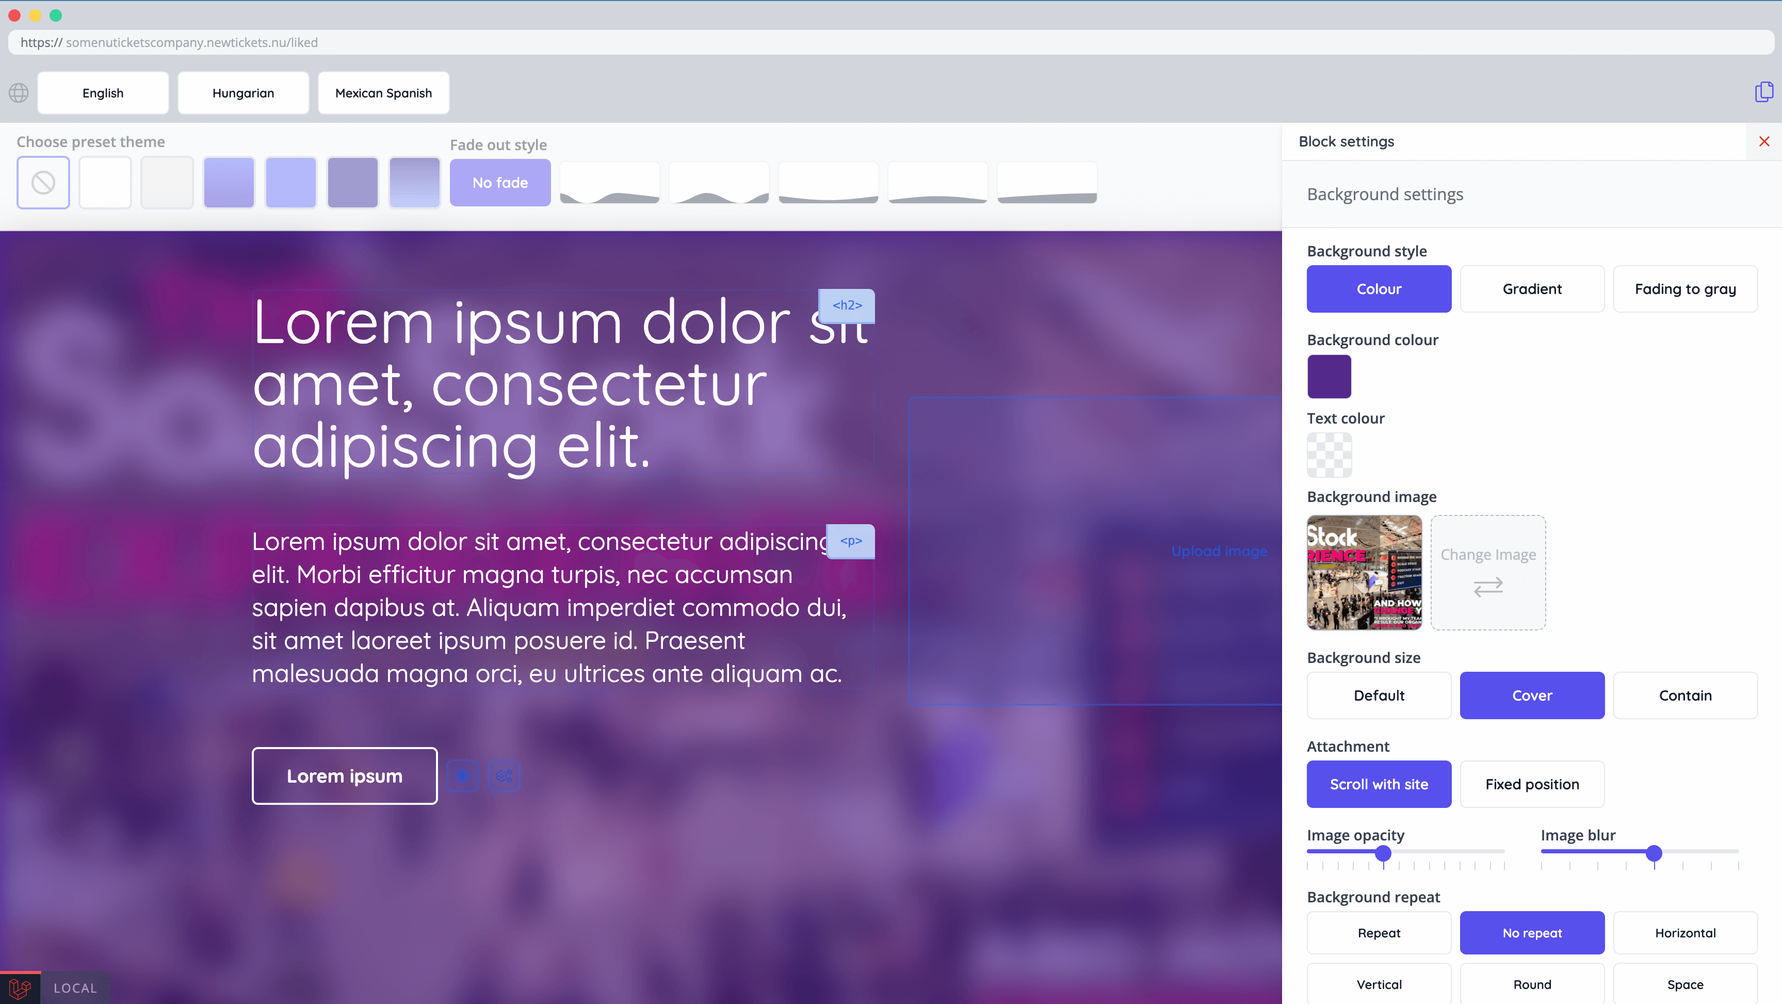Click the Change Image swap arrows
The height and width of the screenshot is (1004, 1782).
point(1488,587)
